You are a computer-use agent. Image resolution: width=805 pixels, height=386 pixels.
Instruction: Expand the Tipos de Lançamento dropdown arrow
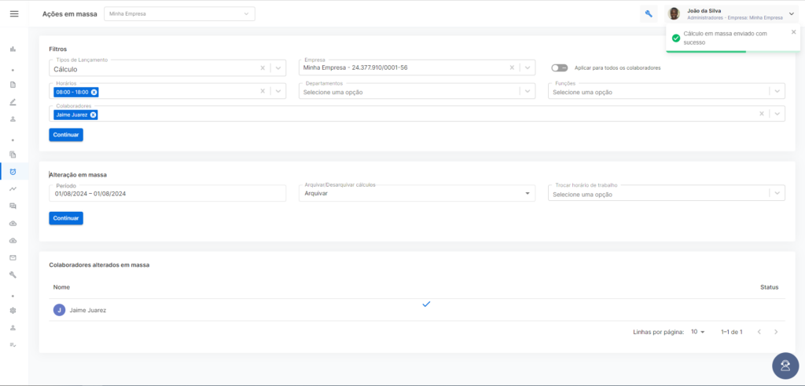pos(278,67)
